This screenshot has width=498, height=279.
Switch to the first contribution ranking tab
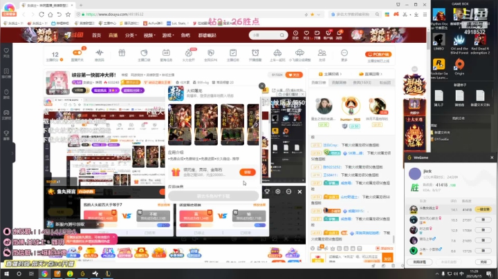point(318,82)
